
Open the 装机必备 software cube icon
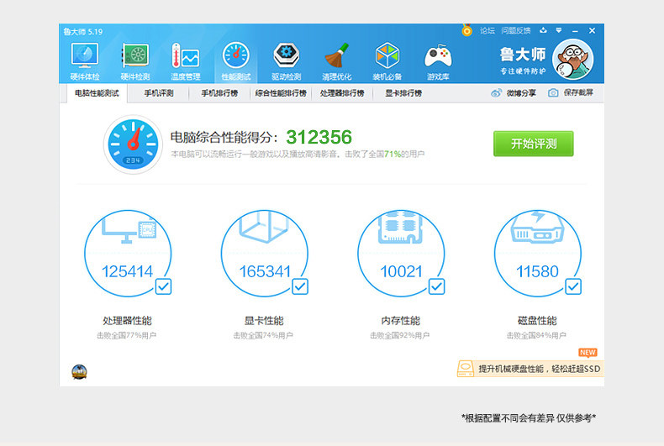pos(387,61)
